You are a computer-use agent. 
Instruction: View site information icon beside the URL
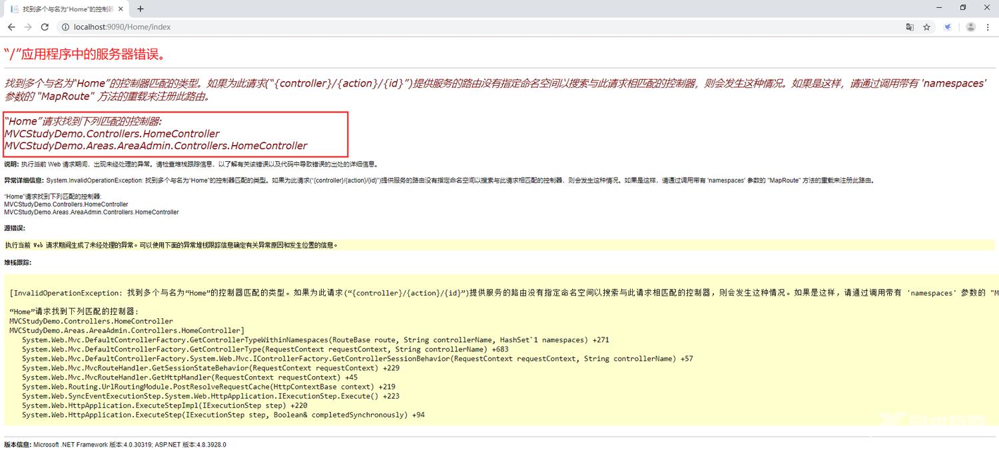65,27
